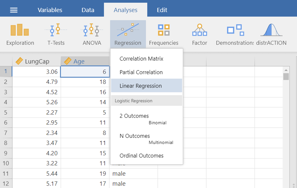Open the hamburger main menu
Viewport: 297px width, 188px height.
point(13,10)
